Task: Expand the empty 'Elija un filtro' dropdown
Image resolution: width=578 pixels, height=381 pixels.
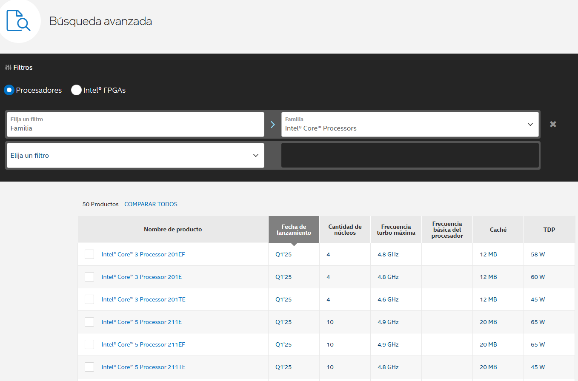Action: tap(135, 156)
